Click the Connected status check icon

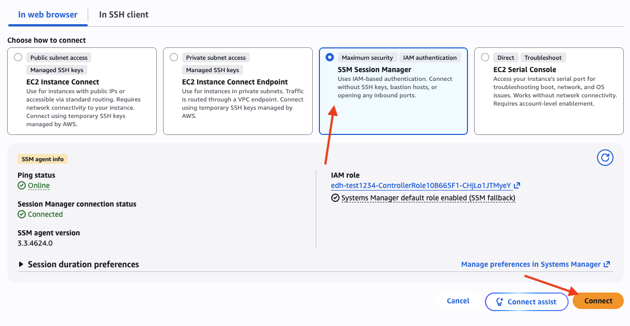coord(22,214)
